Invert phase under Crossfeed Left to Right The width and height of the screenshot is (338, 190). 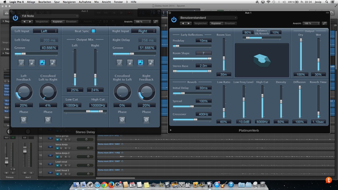point(48,119)
